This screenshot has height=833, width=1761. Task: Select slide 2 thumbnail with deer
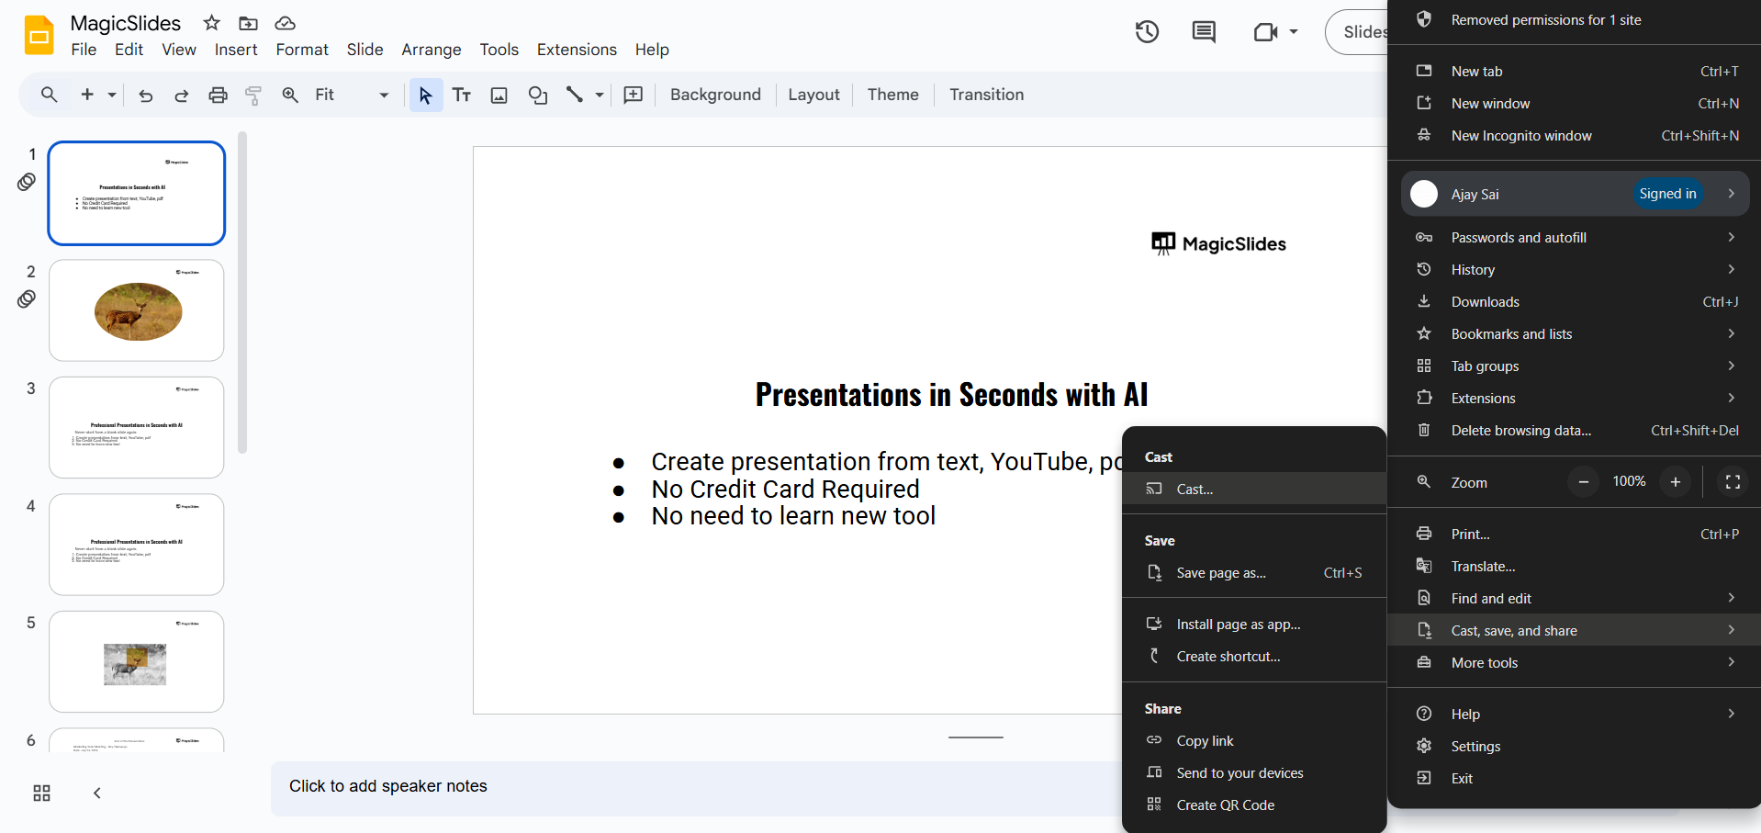(x=137, y=310)
